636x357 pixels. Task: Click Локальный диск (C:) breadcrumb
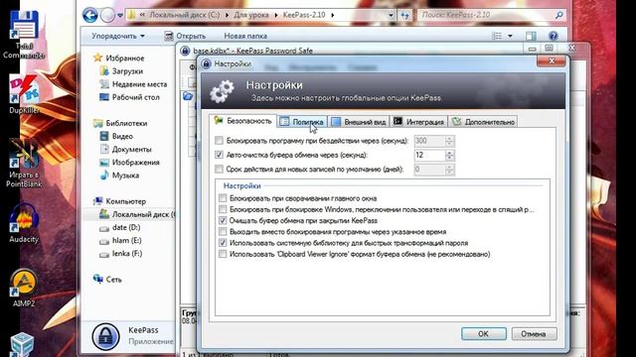184,15
